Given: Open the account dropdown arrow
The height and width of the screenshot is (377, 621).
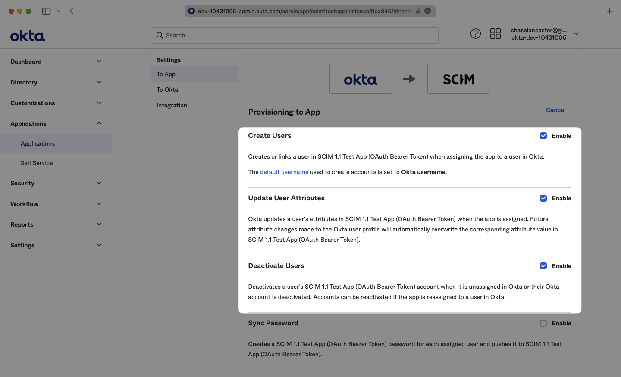Looking at the screenshot, I should point(576,34).
